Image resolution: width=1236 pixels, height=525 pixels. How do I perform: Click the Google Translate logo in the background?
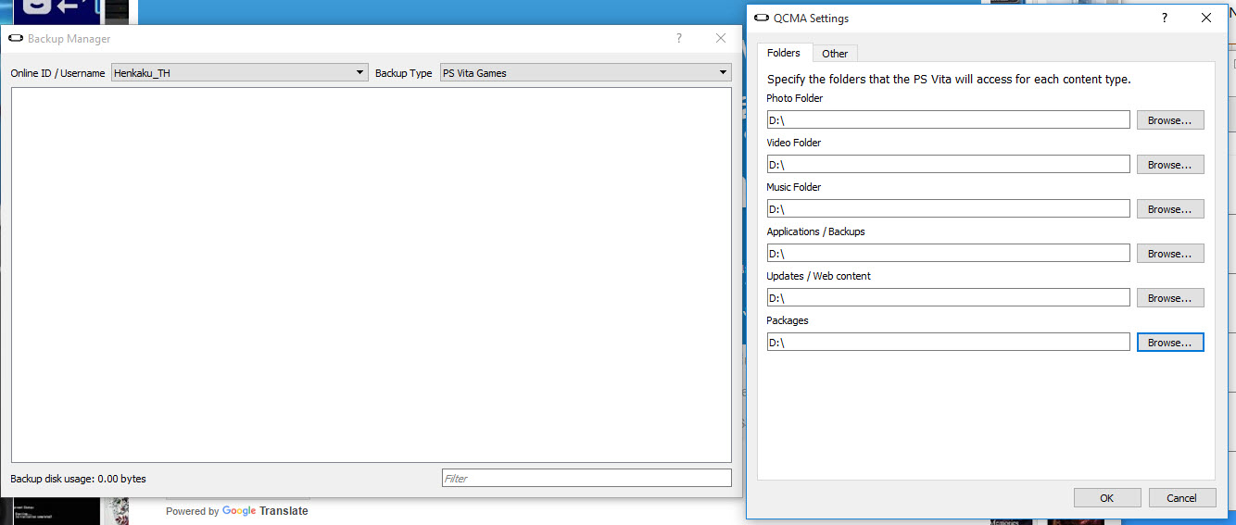tap(265, 511)
